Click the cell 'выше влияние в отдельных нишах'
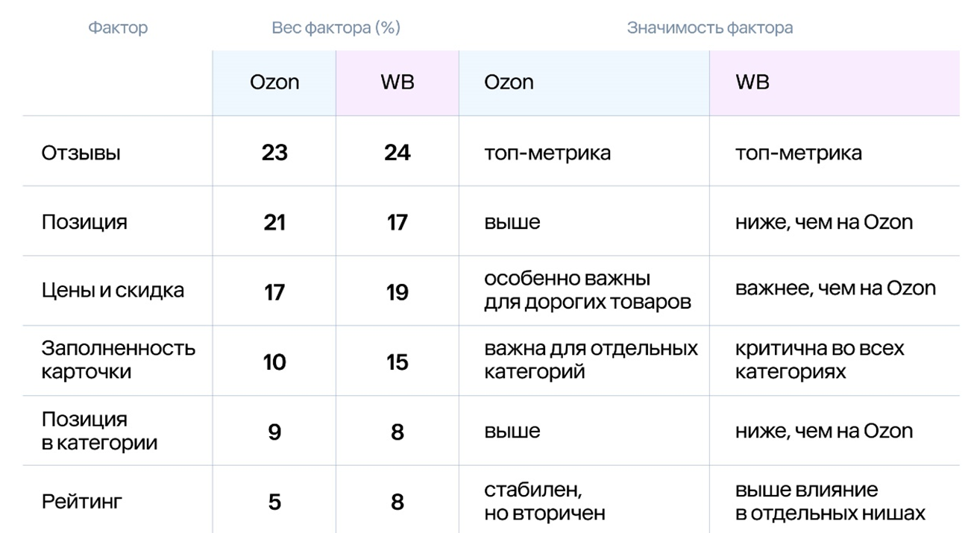 pyautogui.click(x=829, y=502)
